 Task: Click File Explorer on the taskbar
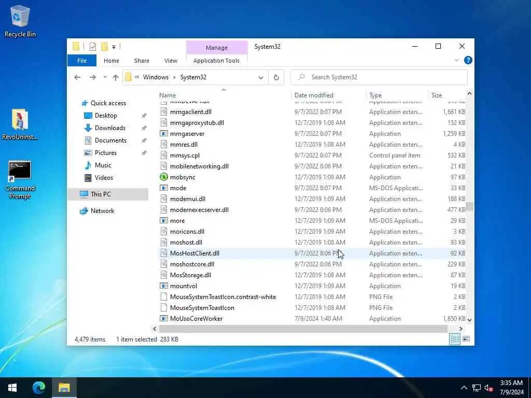[64, 388]
